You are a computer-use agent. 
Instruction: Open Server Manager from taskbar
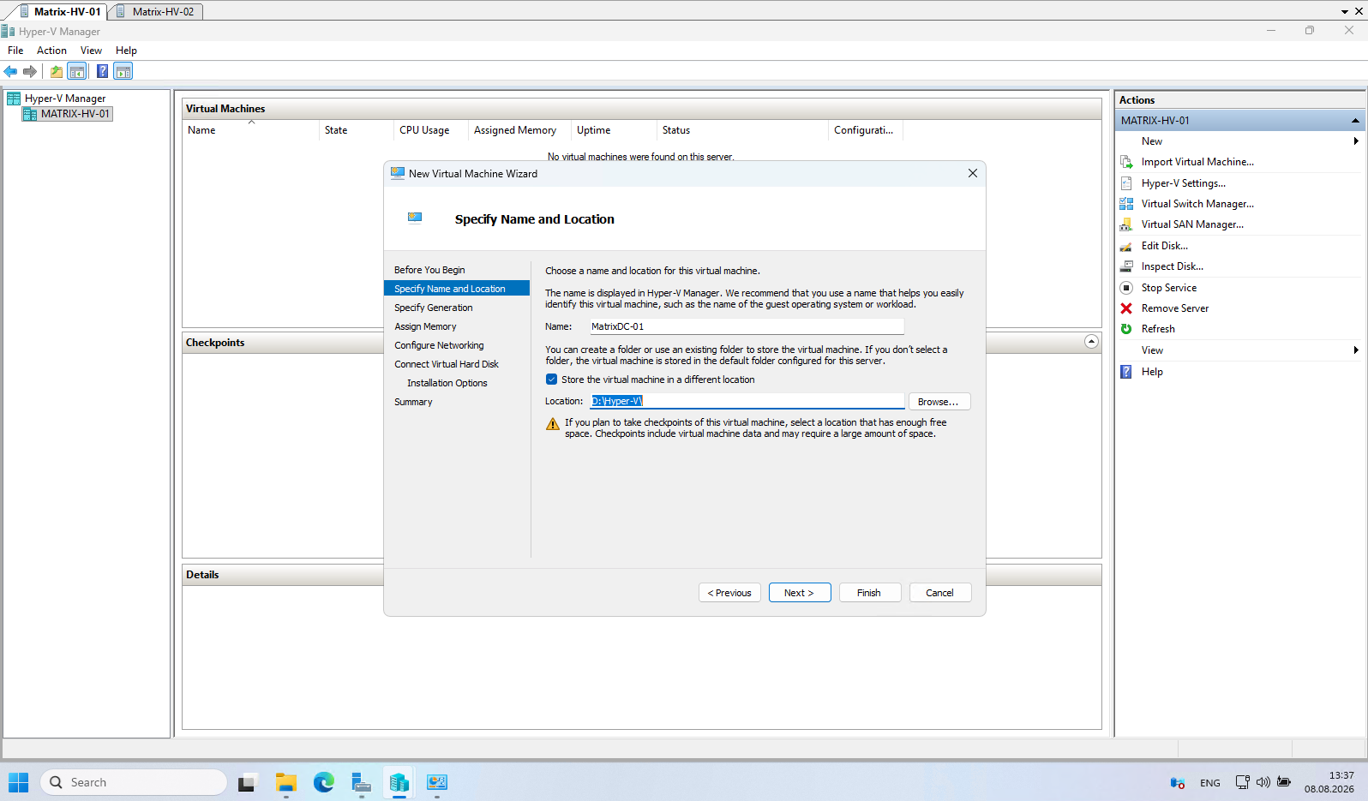click(x=361, y=782)
